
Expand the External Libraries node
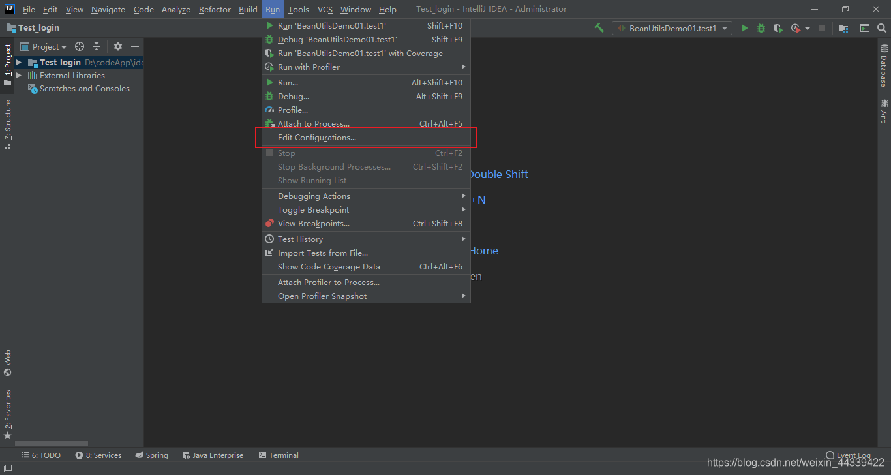19,76
